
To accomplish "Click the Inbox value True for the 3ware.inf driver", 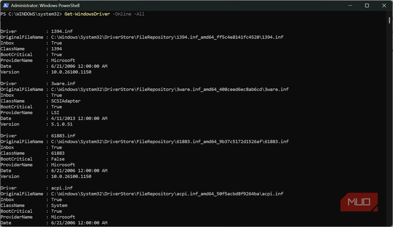I will (x=56, y=95).
